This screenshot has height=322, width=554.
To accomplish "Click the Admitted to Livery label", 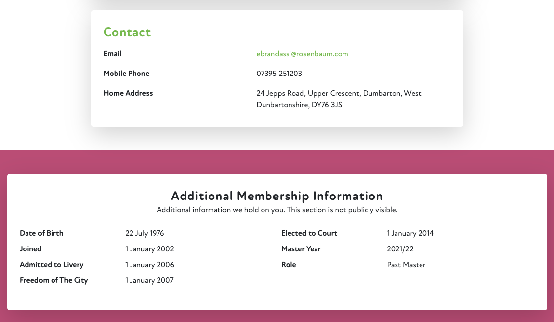I will [52, 265].
